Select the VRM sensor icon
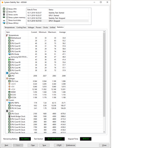 9,59
